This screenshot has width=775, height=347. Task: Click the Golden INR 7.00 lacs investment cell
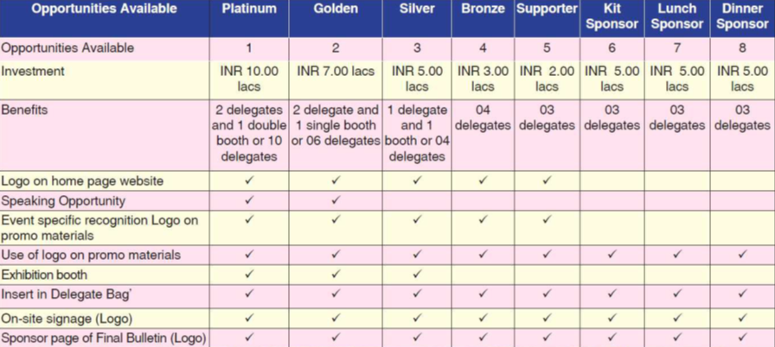coord(336,72)
